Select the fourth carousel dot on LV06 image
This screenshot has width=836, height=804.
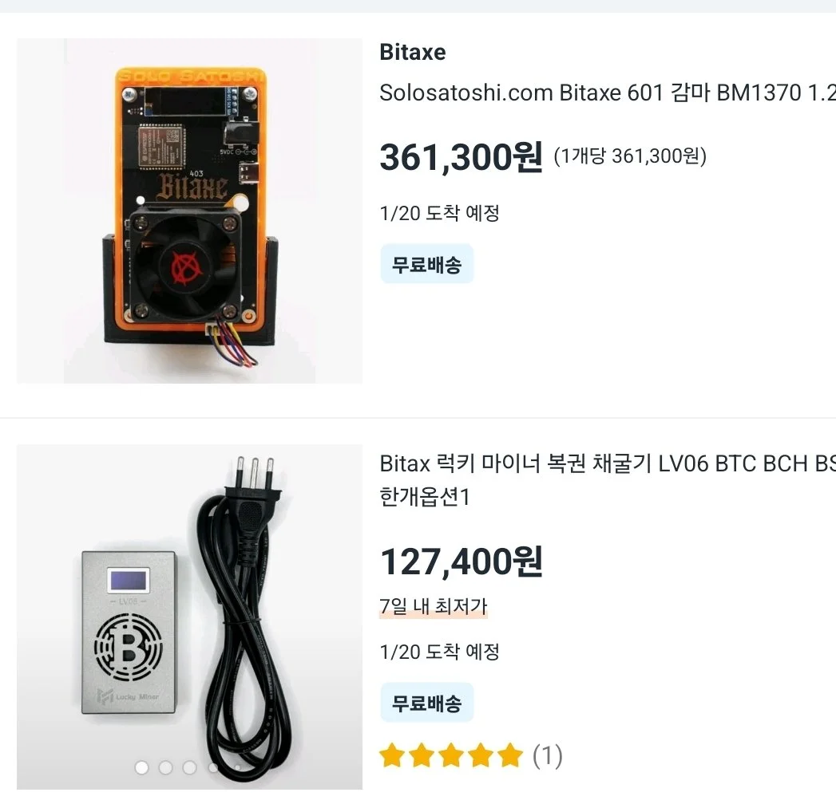[x=213, y=767]
